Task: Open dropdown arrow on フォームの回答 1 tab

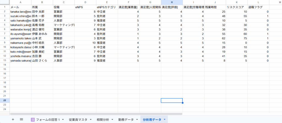Action: tap(63, 120)
